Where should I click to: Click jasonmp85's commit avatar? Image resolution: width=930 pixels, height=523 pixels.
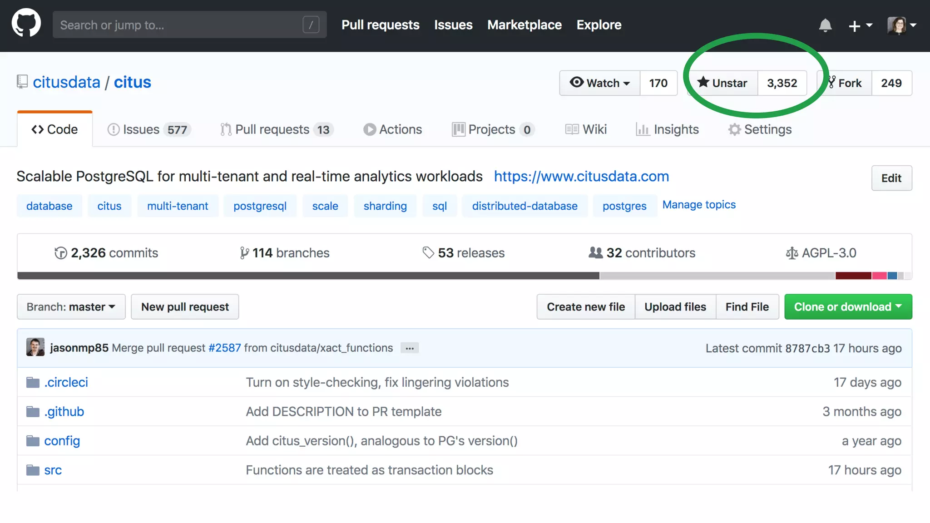[35, 347]
